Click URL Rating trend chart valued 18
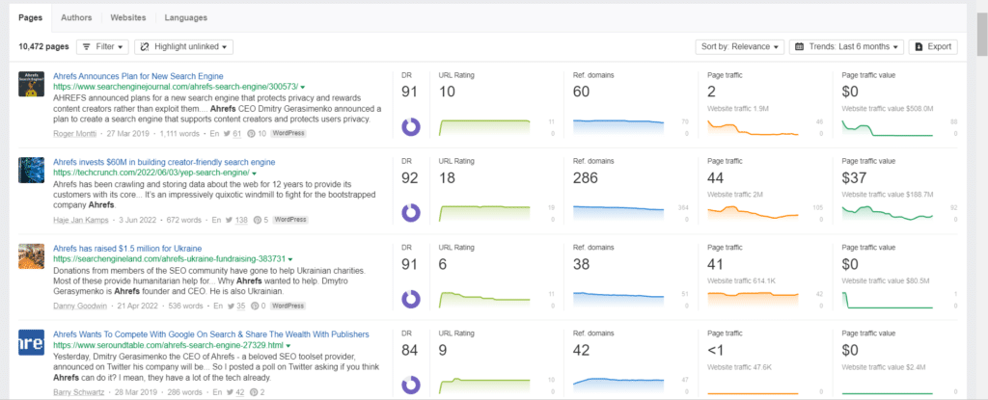The height and width of the screenshot is (400, 988). click(x=485, y=214)
